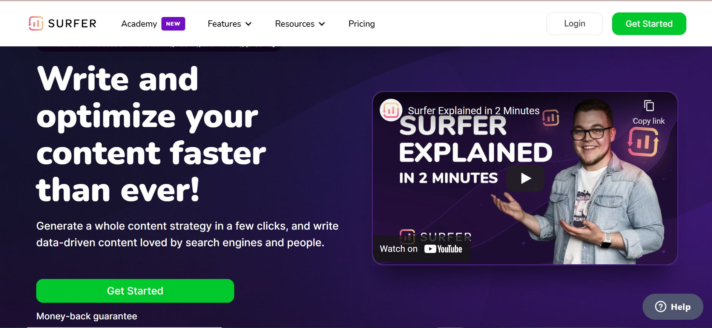Image resolution: width=712 pixels, height=328 pixels.
Task: Open the Features menu
Action: coord(230,24)
